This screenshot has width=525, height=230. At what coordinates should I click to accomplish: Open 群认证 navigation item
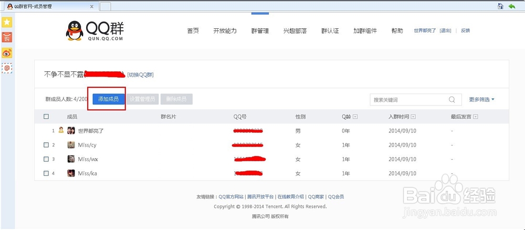pos(330,31)
